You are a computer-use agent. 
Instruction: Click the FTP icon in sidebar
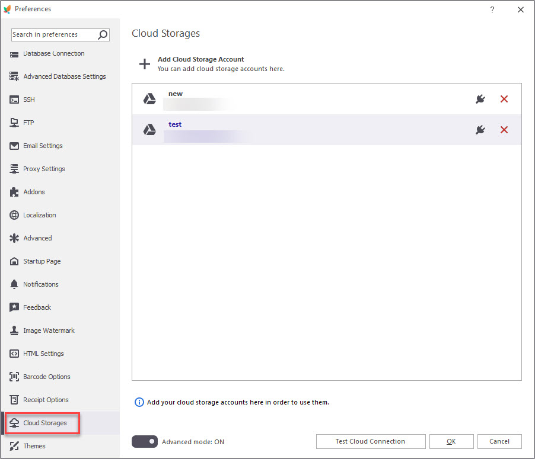[x=14, y=123]
